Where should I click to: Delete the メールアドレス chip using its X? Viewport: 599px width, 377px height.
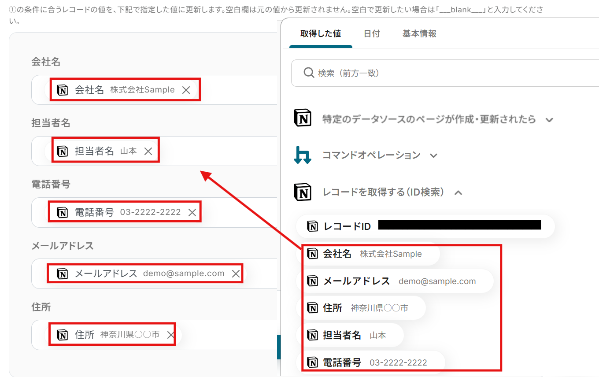tap(236, 274)
